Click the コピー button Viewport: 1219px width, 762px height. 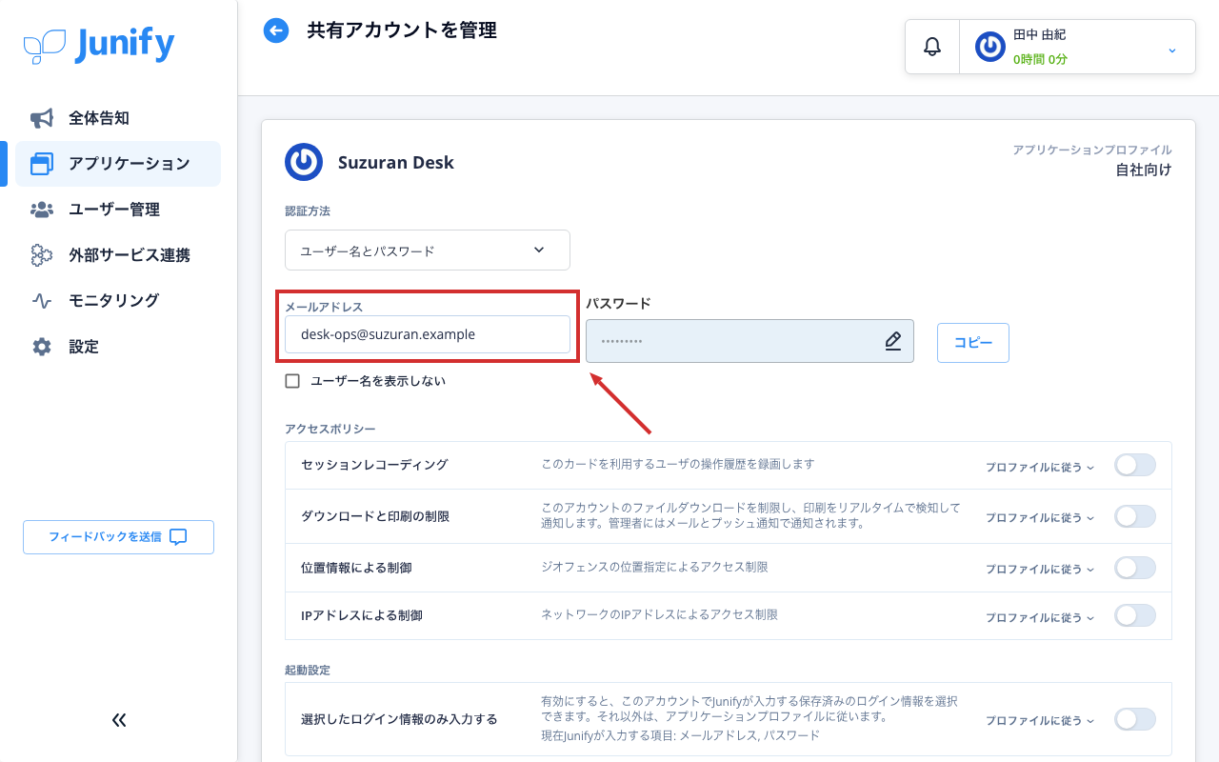point(973,343)
